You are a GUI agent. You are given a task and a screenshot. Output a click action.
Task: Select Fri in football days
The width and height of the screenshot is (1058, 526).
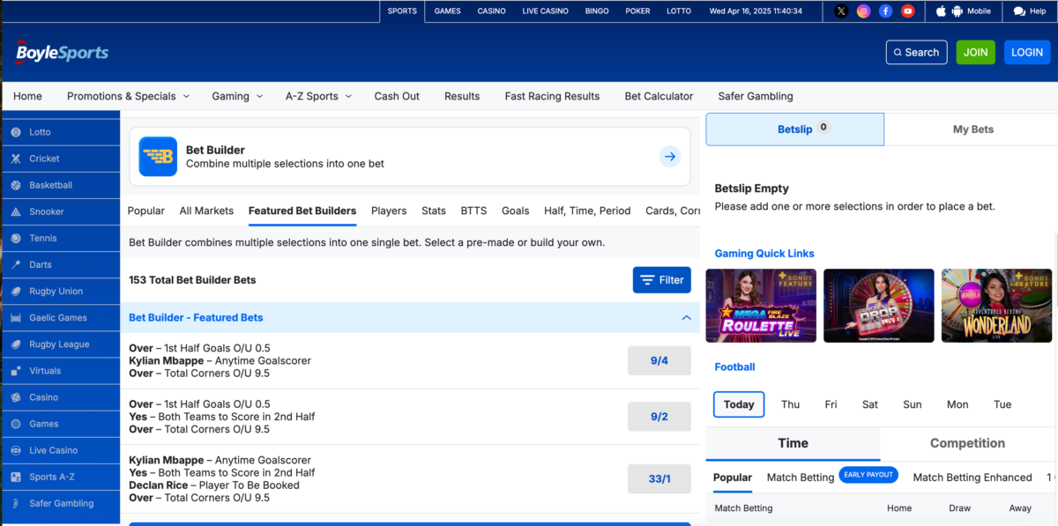coord(831,404)
